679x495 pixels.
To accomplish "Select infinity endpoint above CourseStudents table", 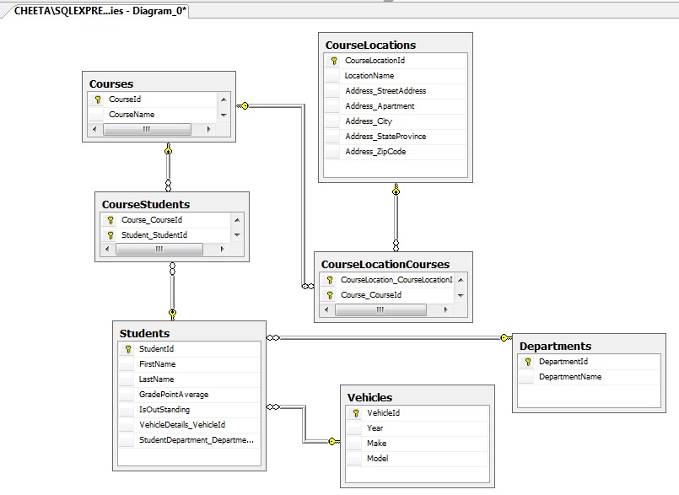I will (169, 186).
